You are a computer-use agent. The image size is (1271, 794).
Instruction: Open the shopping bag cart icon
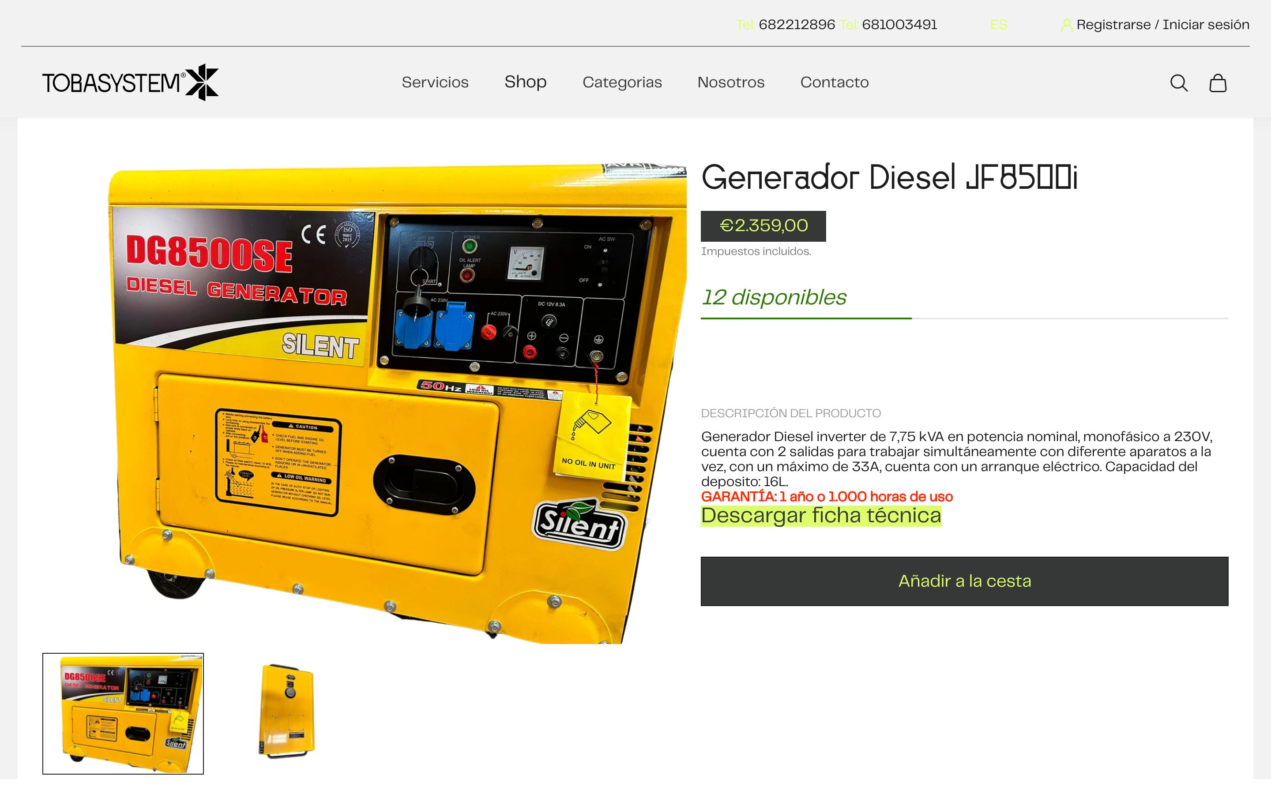tap(1218, 83)
